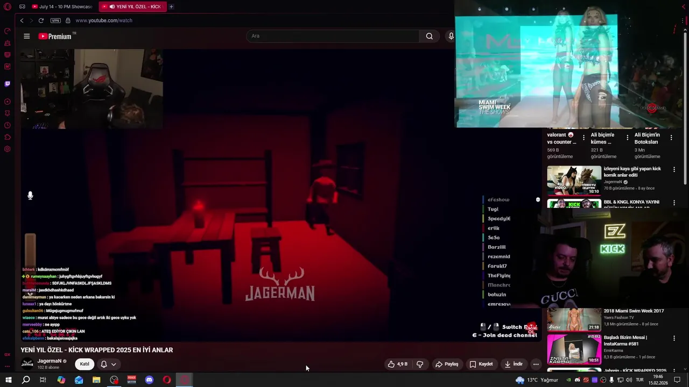Open Windows notification center
Screen dimensions: 689x387
[677, 380]
